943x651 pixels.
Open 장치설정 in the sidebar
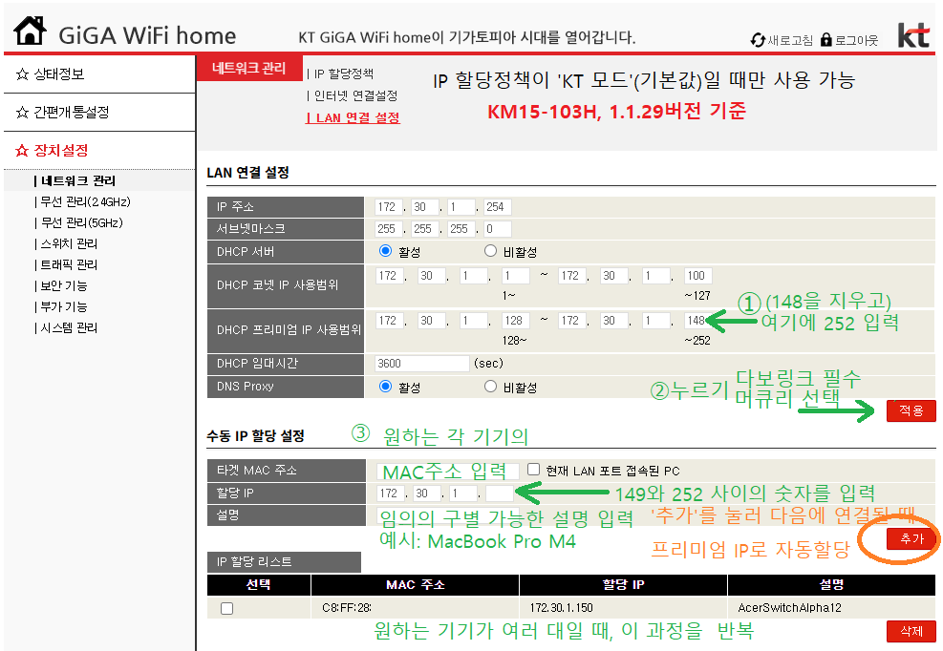tap(61, 150)
